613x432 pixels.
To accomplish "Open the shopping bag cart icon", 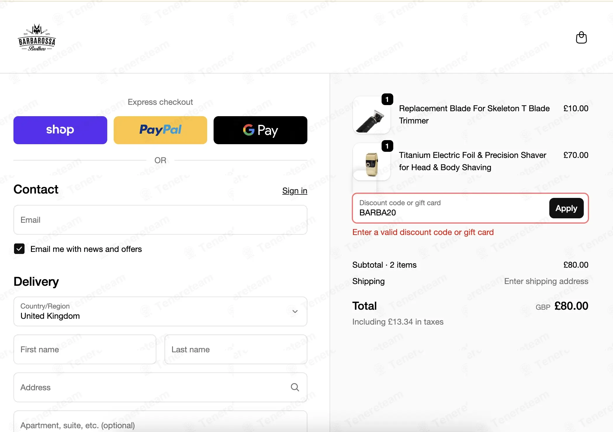I will [x=581, y=38].
